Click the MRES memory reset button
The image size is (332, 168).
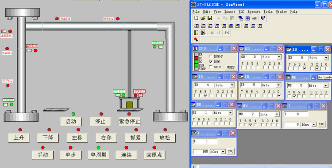pyautogui.click(x=231, y=67)
